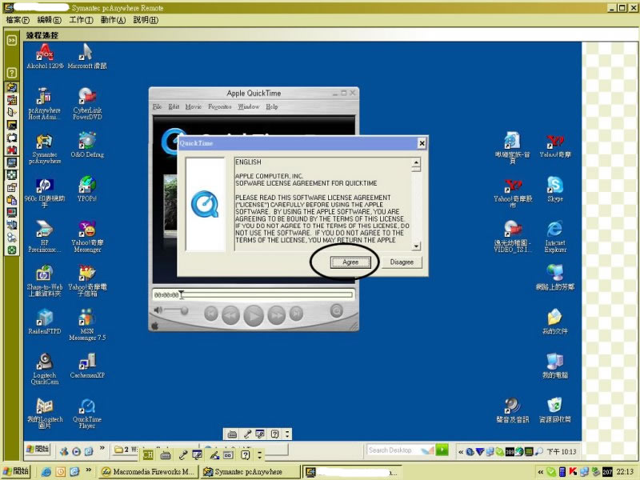Select the pcAnywhere Host Admin desktop icon
The image size is (640, 480).
(45, 104)
